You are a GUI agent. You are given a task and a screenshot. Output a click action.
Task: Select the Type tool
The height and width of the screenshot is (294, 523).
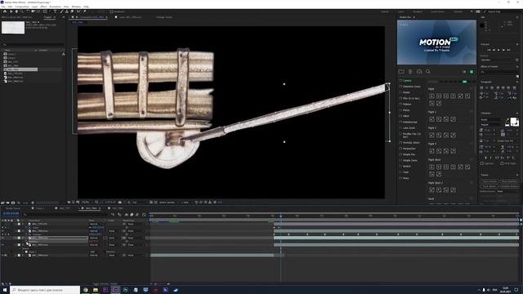56,11
